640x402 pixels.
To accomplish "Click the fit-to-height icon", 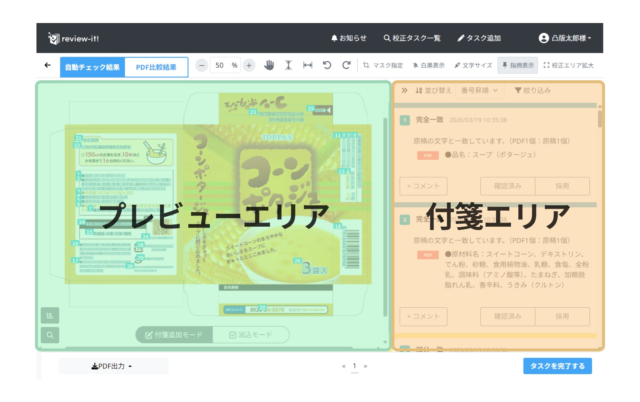I will point(288,65).
